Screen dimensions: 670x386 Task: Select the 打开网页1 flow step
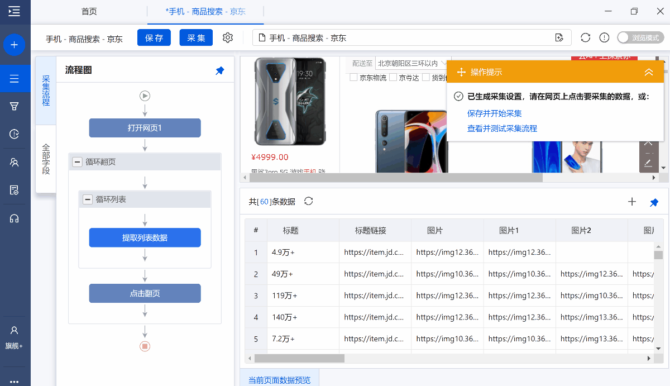145,128
